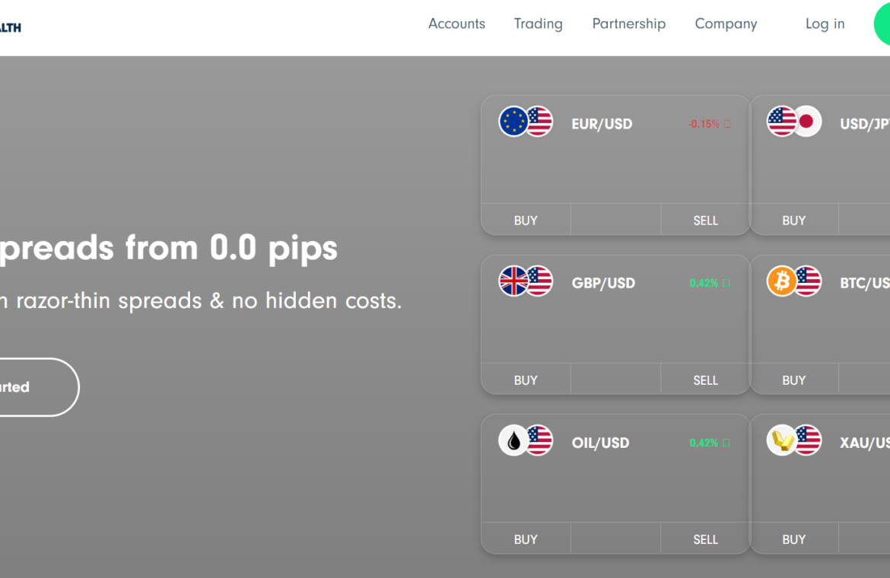Open the Trading menu
Viewport: 890px width, 578px height.
(x=538, y=24)
